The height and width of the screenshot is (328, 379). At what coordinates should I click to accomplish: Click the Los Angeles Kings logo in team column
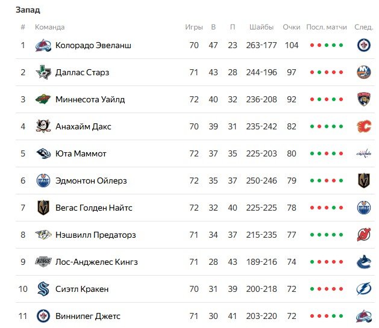(x=43, y=262)
